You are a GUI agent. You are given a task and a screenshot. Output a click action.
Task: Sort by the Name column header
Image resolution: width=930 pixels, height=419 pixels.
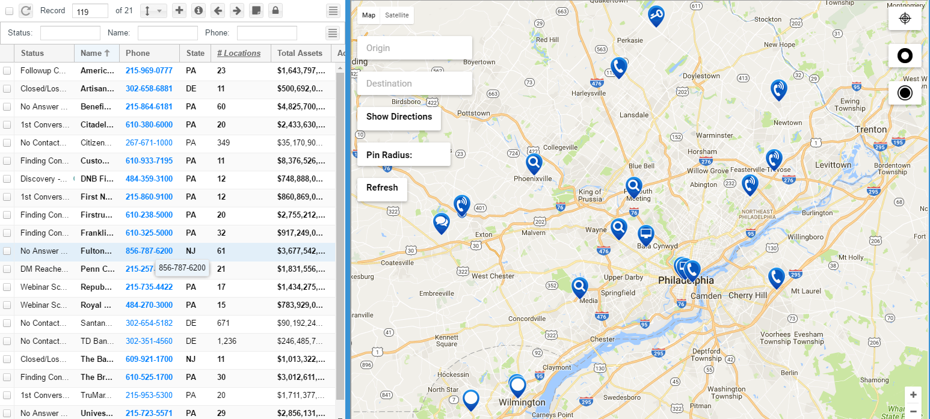[96, 53]
